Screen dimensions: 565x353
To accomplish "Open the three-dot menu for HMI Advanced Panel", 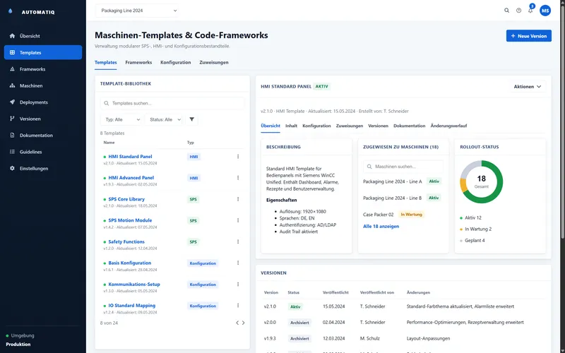I will point(238,178).
